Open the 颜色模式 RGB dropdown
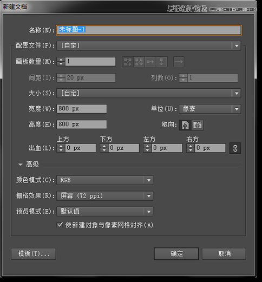The image size is (262, 282). coord(105,180)
